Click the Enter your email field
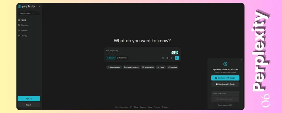The height and width of the screenshot is (113, 282). point(225,93)
